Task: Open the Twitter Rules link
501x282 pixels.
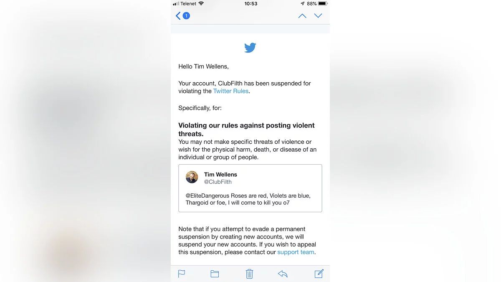Action: (x=231, y=91)
